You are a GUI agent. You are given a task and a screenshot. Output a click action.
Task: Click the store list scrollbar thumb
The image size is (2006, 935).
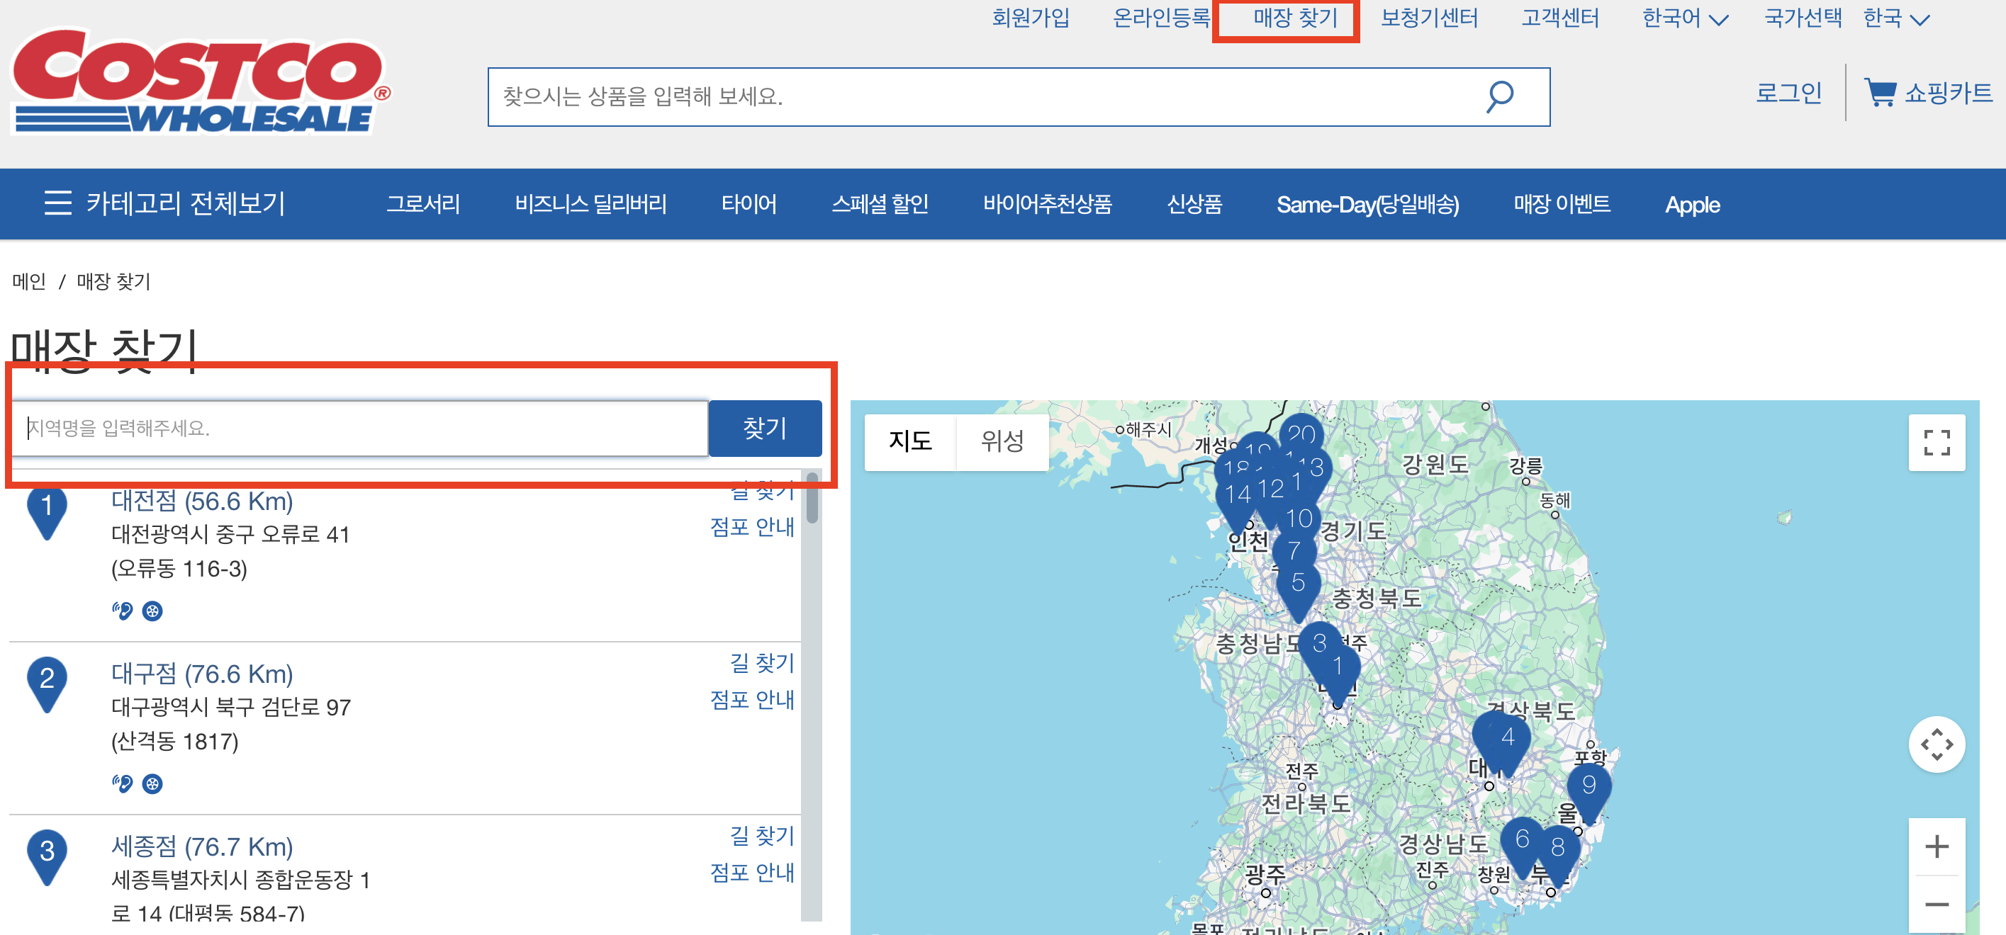point(812,498)
